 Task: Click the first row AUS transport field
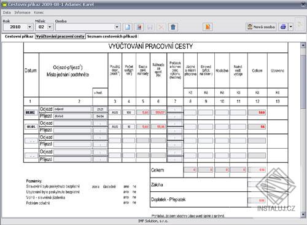click(x=115, y=112)
